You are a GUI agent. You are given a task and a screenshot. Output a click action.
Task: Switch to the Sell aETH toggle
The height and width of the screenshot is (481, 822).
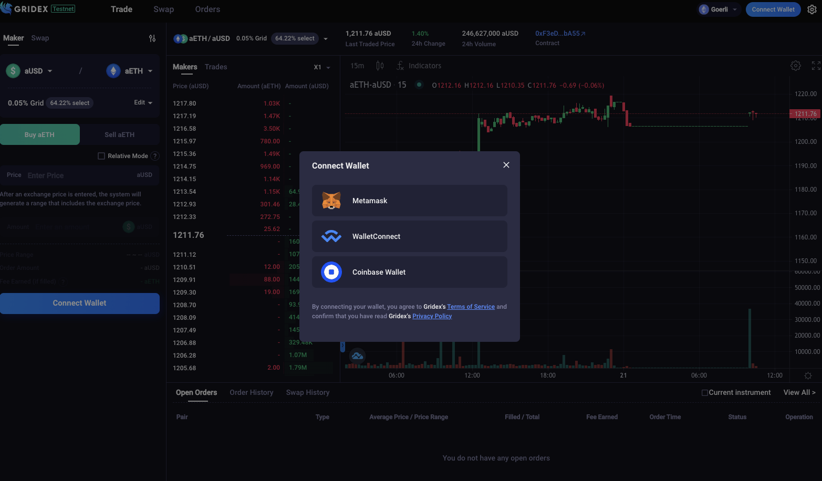119,135
